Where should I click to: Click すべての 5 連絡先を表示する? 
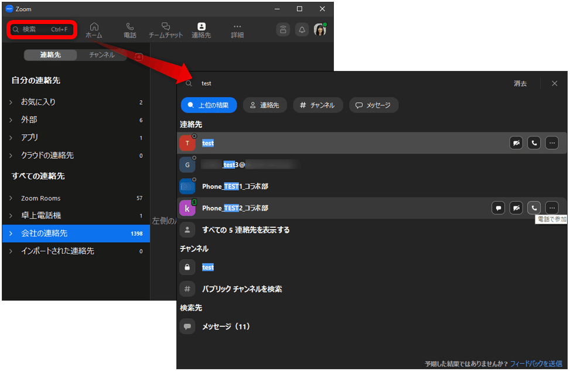[245, 230]
